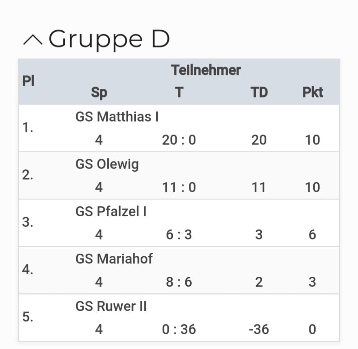Click the TD column header
This screenshot has width=358, height=349.
(259, 92)
